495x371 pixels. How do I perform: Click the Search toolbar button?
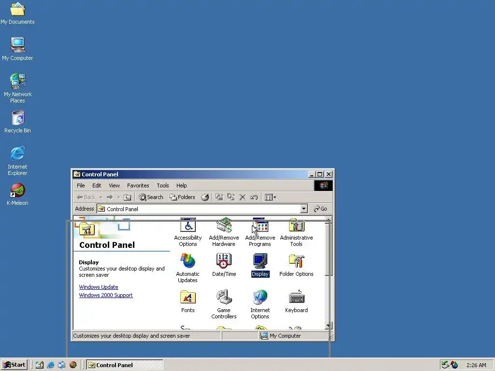(151, 197)
